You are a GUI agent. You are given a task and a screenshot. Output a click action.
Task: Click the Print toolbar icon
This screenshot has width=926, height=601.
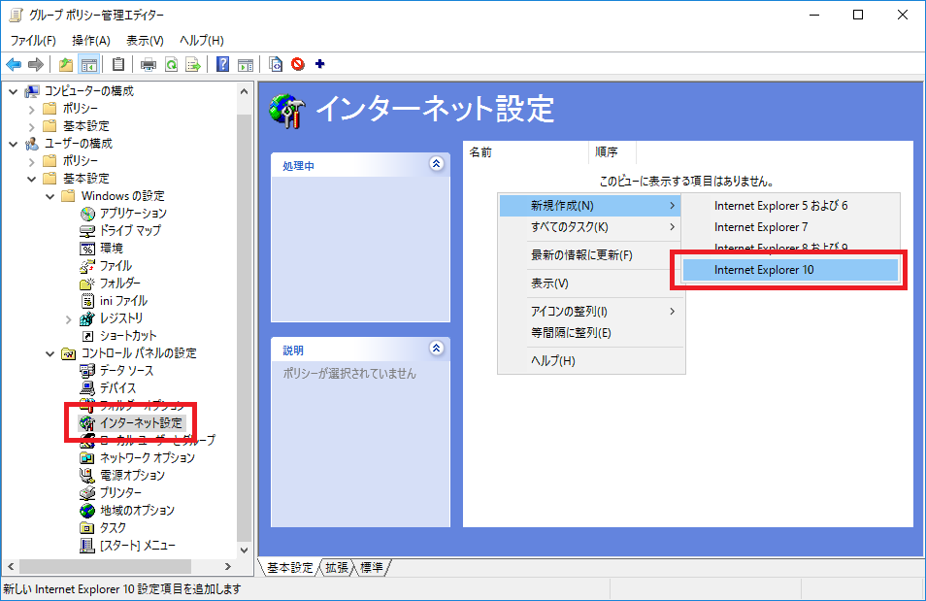(149, 64)
